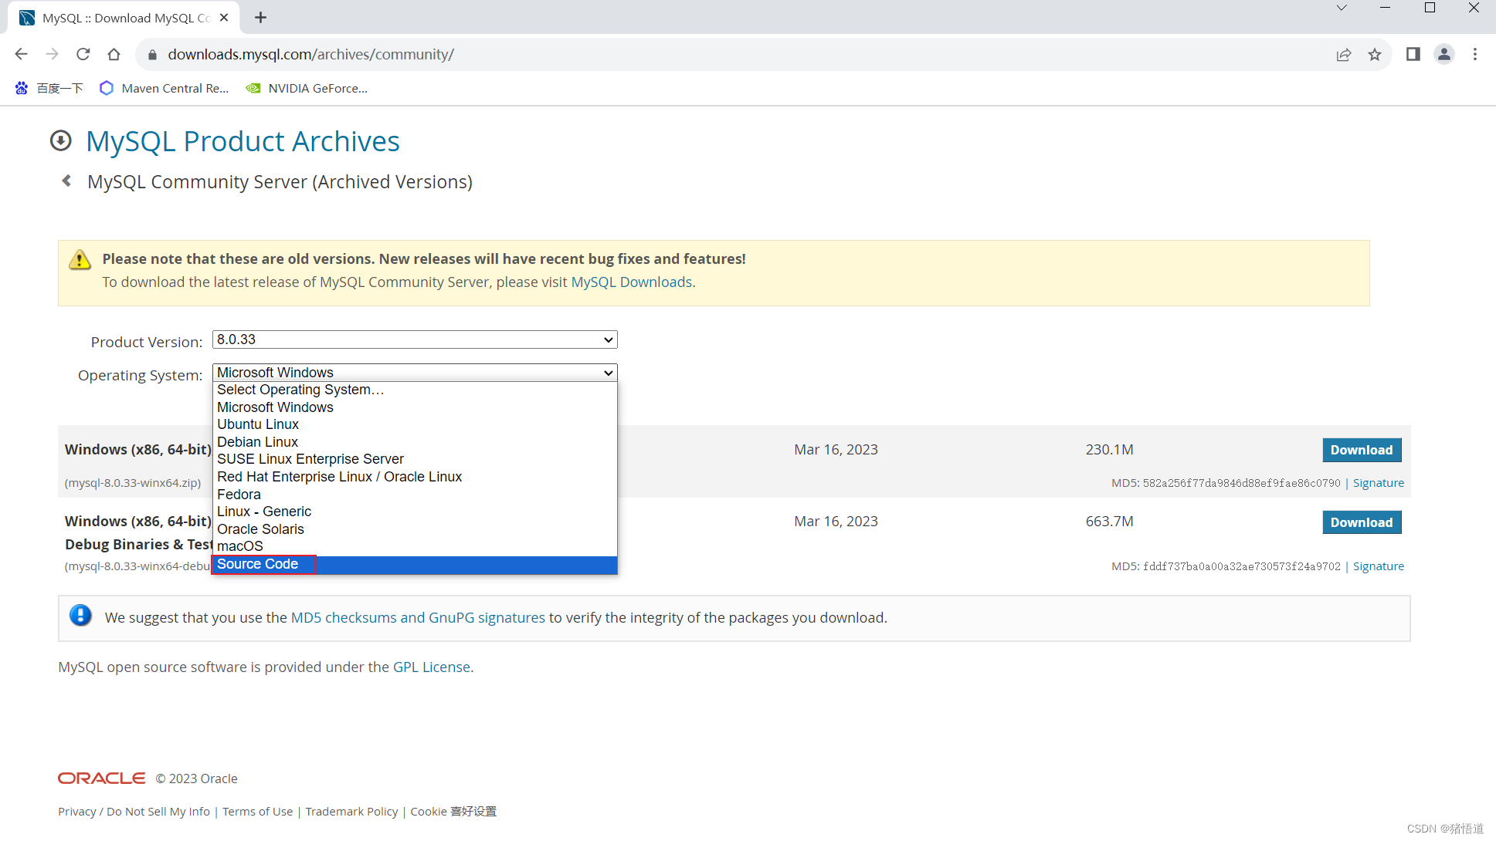Follow the MySQL Downloads link
This screenshot has height=841, width=1496.
632,282
